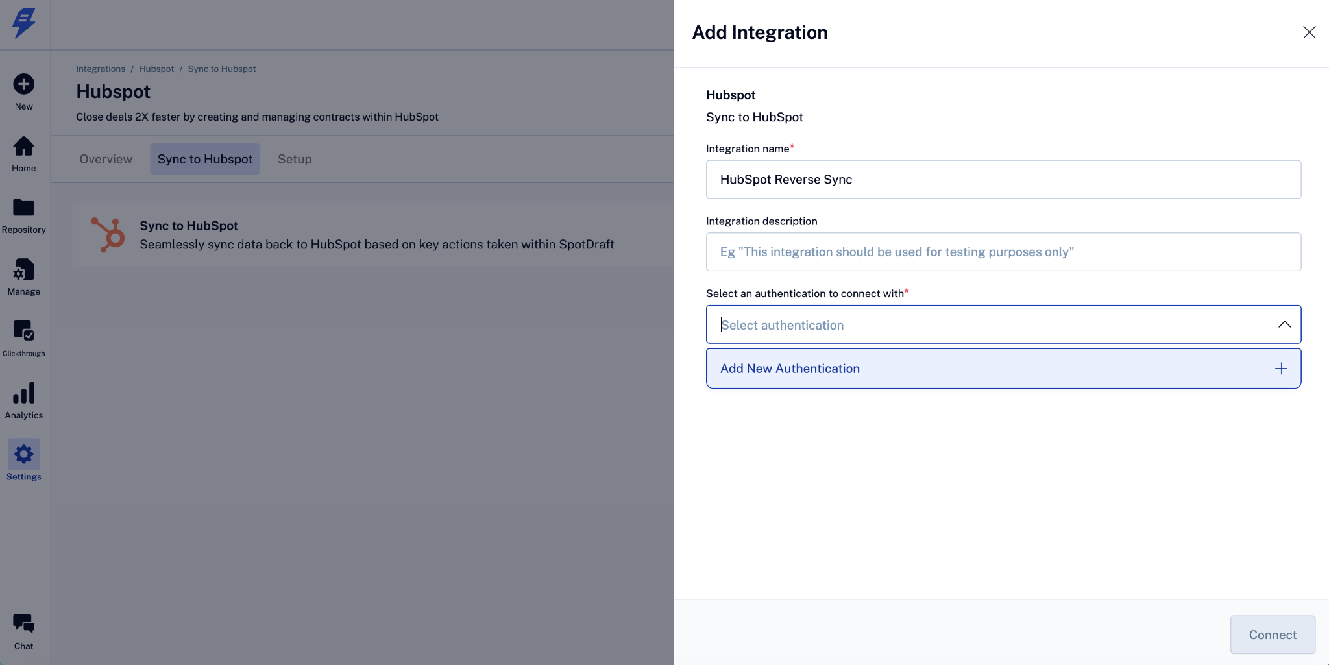The width and height of the screenshot is (1329, 665).
Task: Close the Add Integration panel
Action: (1309, 32)
